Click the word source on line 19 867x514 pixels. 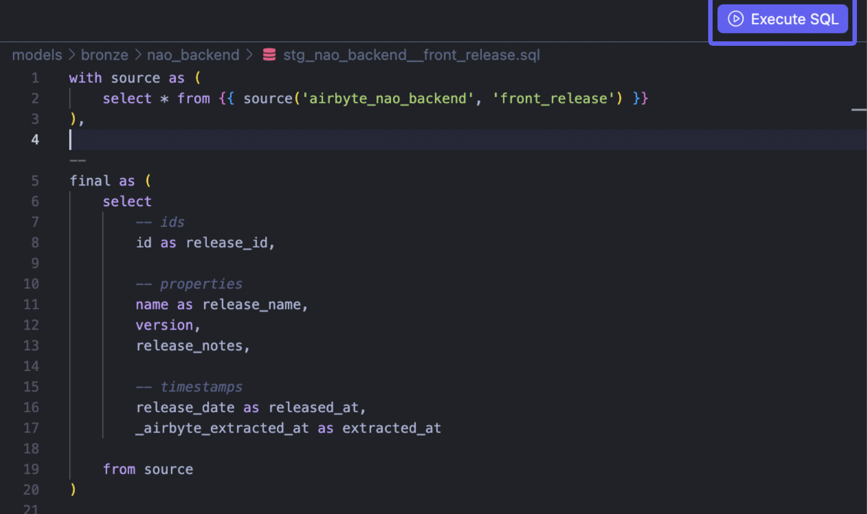pos(168,469)
